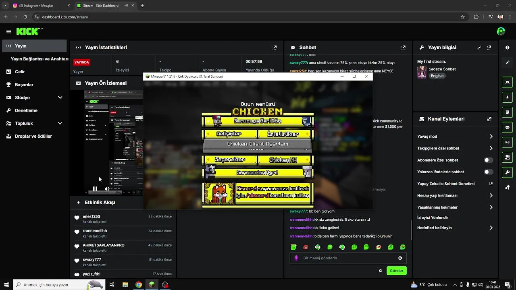Click the Windows search box

pyautogui.click(x=58, y=285)
